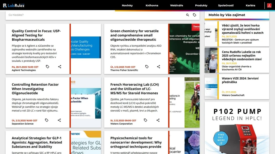Click the tag filter icon in search bar
Image resolution: width=275 pixels, height=154 pixels.
pos(194,15)
